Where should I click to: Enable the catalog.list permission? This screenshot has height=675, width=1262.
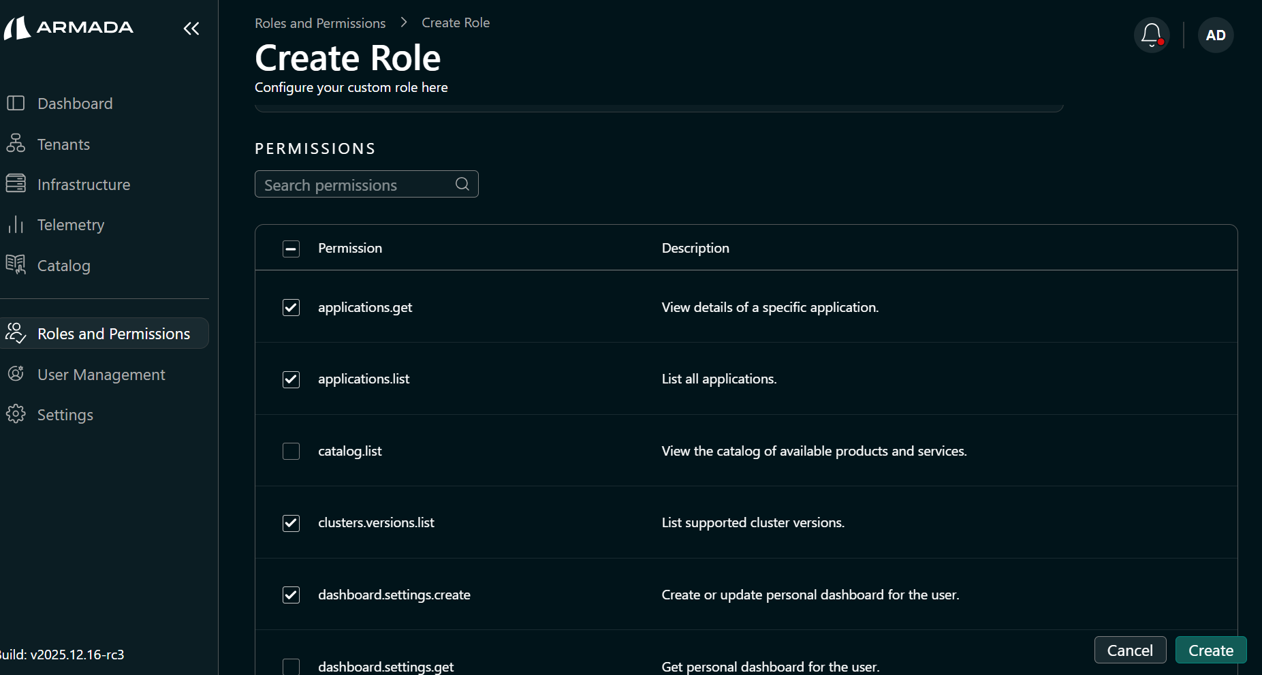pos(291,451)
